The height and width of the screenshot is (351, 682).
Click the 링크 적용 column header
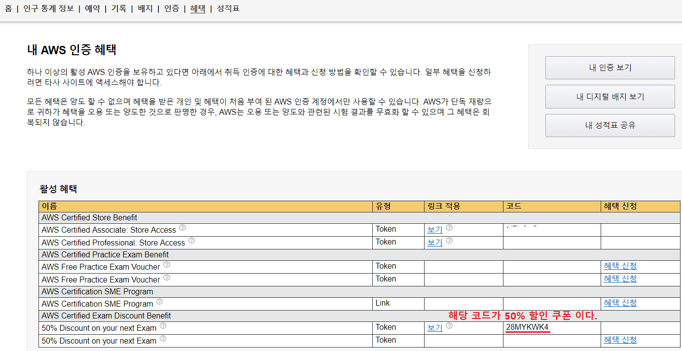pyautogui.click(x=463, y=206)
